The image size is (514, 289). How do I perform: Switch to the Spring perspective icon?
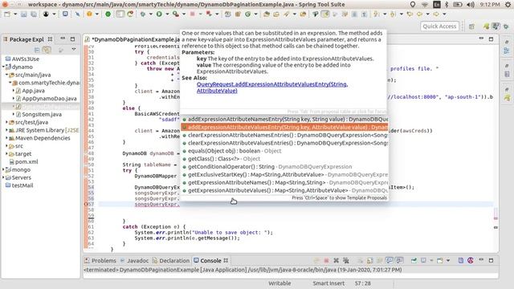coord(486,26)
